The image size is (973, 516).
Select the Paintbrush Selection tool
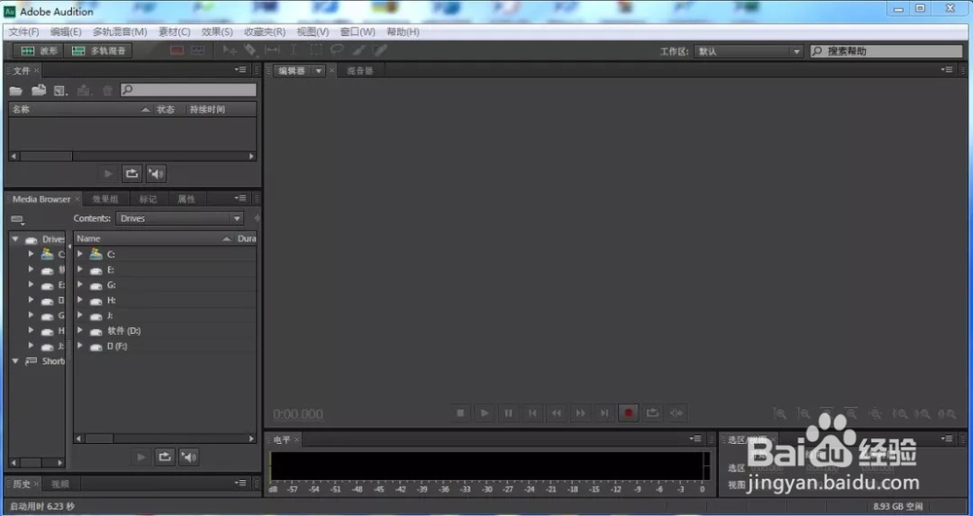tap(359, 51)
